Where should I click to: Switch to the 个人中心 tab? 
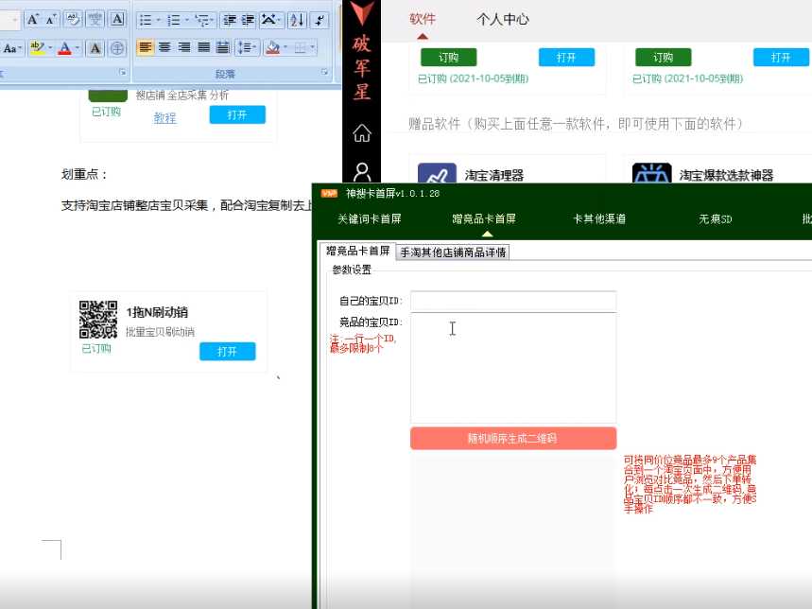[x=502, y=20]
